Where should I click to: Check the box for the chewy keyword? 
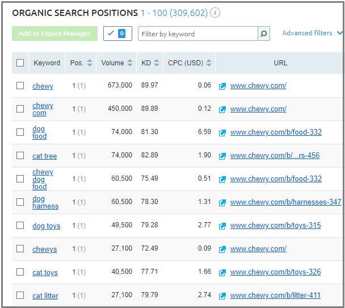[x=20, y=85]
